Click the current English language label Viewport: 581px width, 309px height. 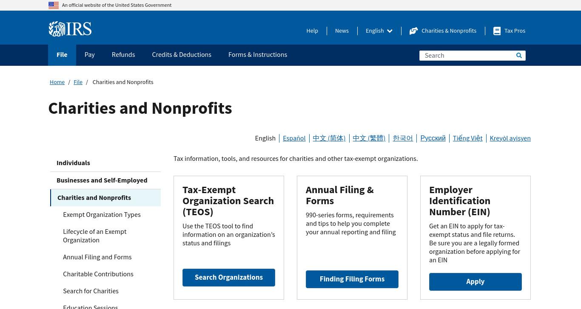click(265, 138)
